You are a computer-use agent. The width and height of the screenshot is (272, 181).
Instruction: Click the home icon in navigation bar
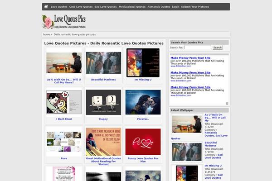tap(46, 7)
